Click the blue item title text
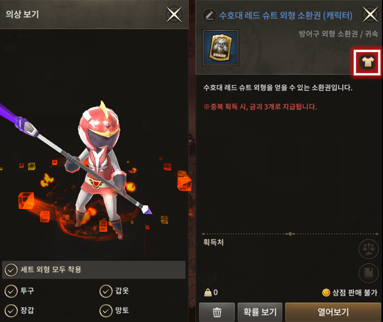The image size is (383, 322). tap(286, 15)
